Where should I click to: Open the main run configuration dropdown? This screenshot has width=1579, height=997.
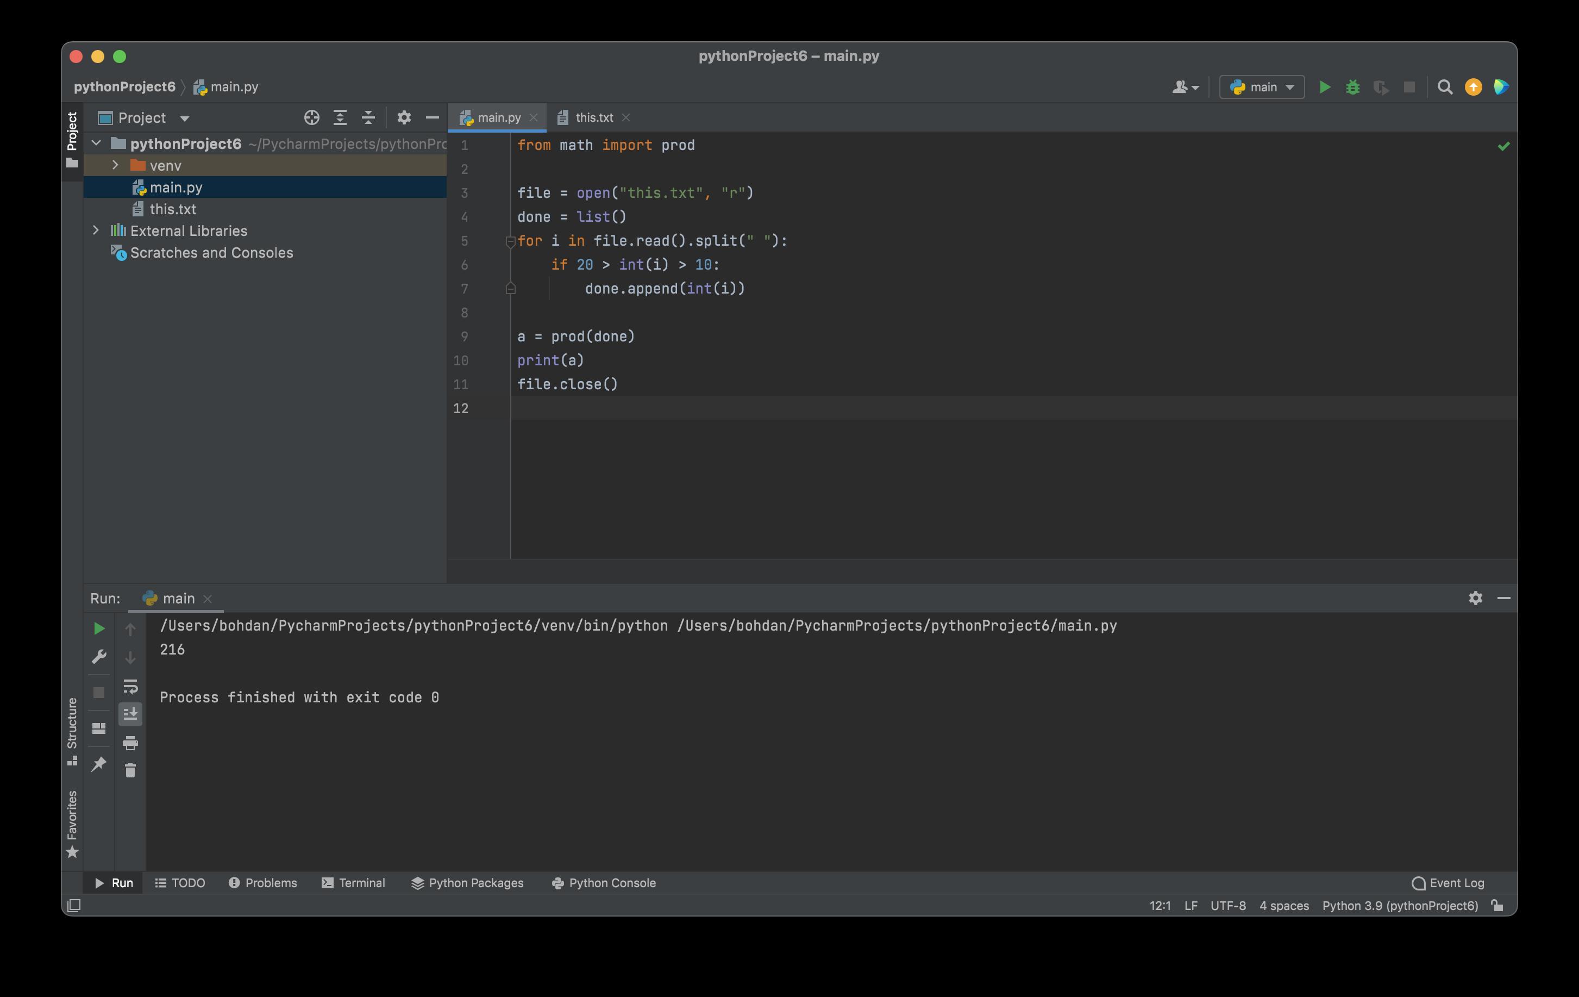pos(1262,87)
